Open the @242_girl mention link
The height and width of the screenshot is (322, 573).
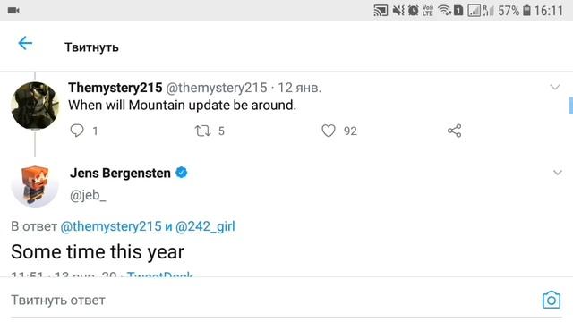click(x=205, y=226)
